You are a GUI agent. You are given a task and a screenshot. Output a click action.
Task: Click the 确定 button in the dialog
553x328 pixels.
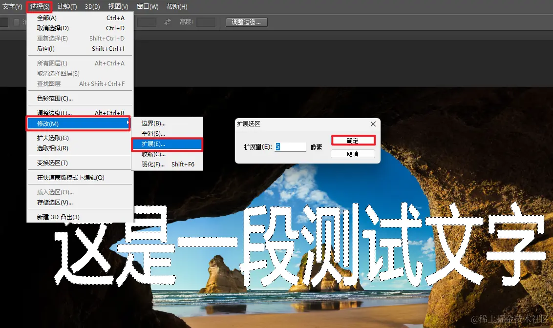pyautogui.click(x=353, y=140)
